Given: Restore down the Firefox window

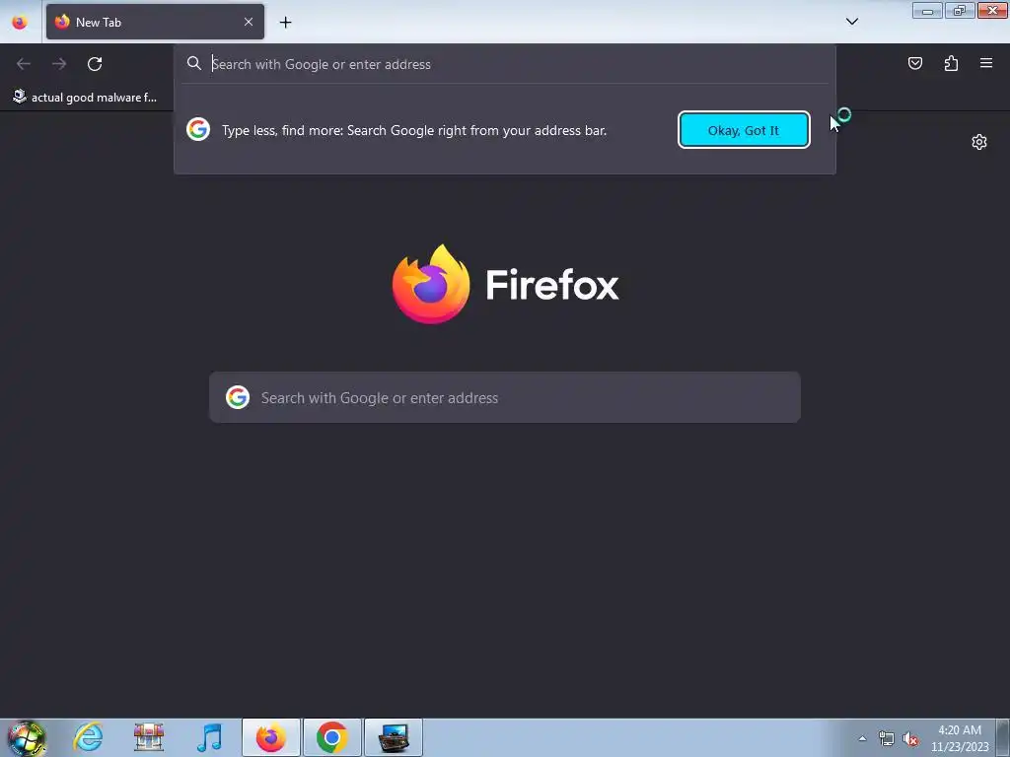Looking at the screenshot, I should [959, 10].
